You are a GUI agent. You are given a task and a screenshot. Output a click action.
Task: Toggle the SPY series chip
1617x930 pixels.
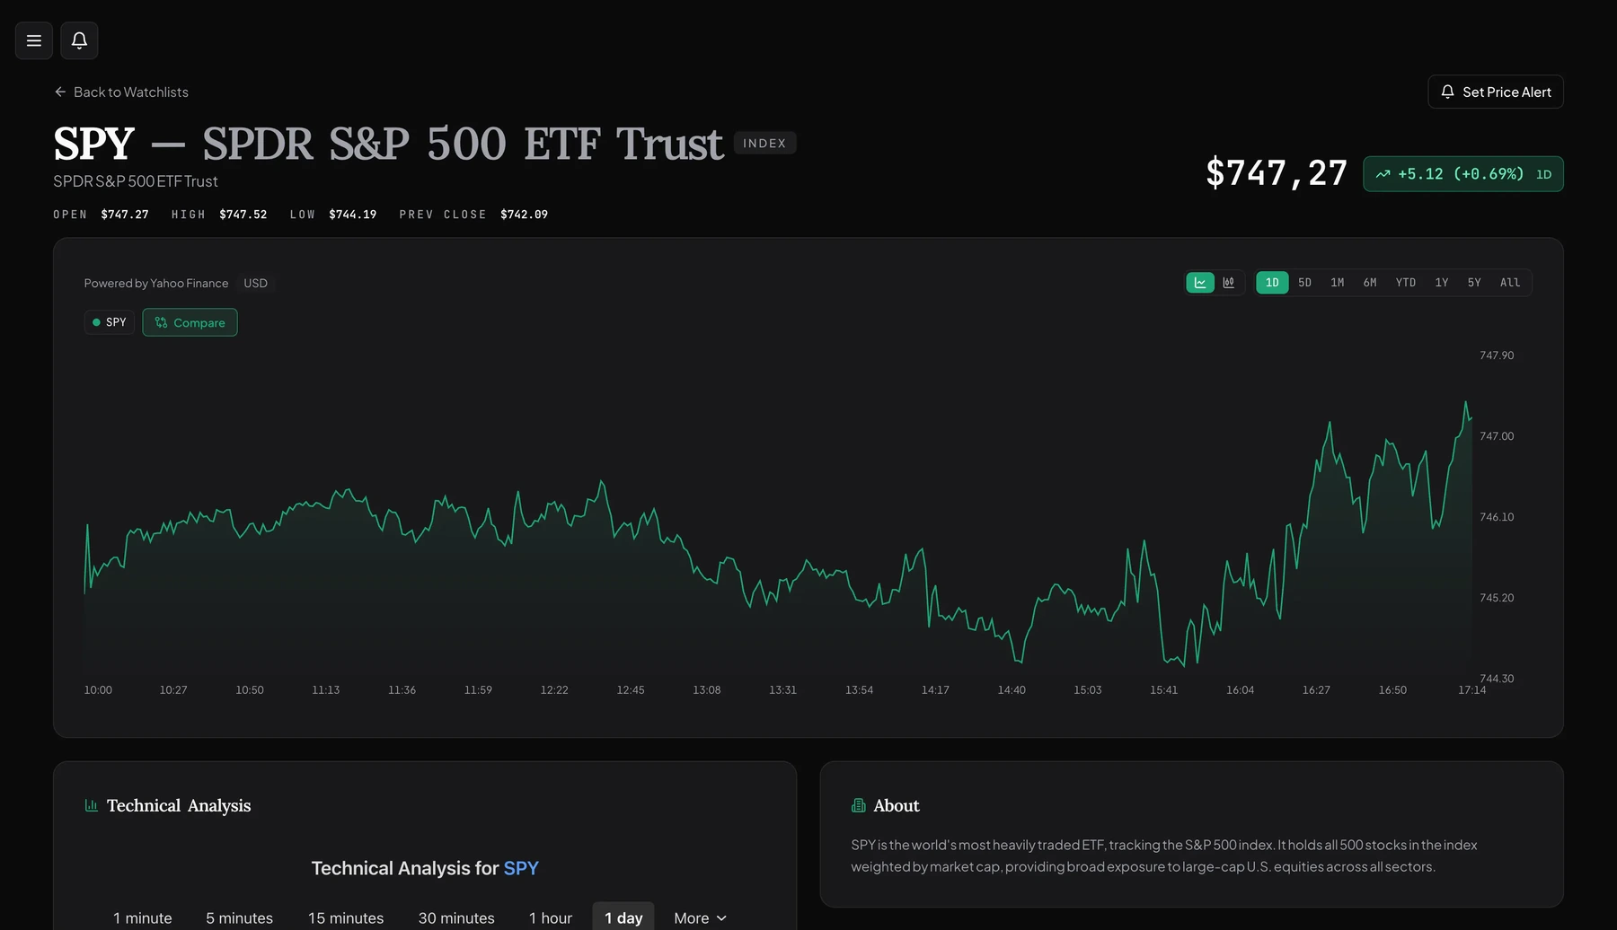[110, 322]
